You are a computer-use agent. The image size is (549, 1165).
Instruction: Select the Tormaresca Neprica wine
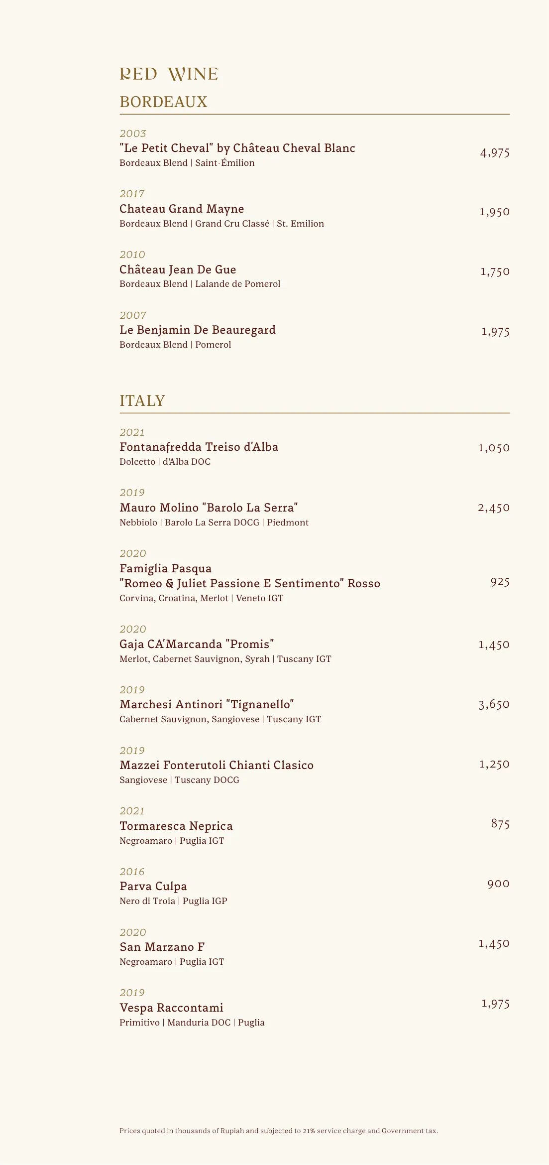pos(176,826)
